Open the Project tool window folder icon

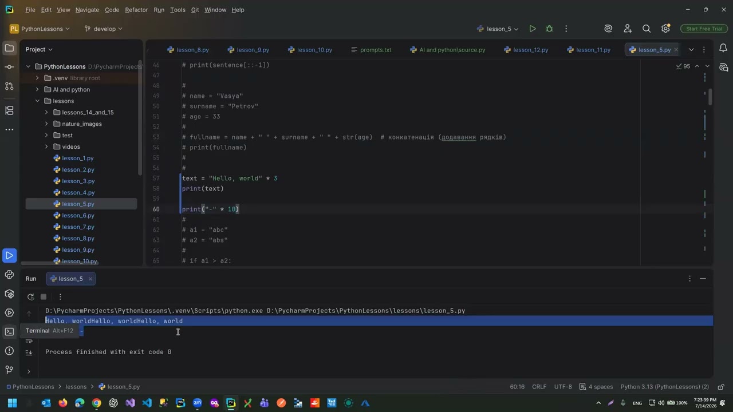point(9,49)
